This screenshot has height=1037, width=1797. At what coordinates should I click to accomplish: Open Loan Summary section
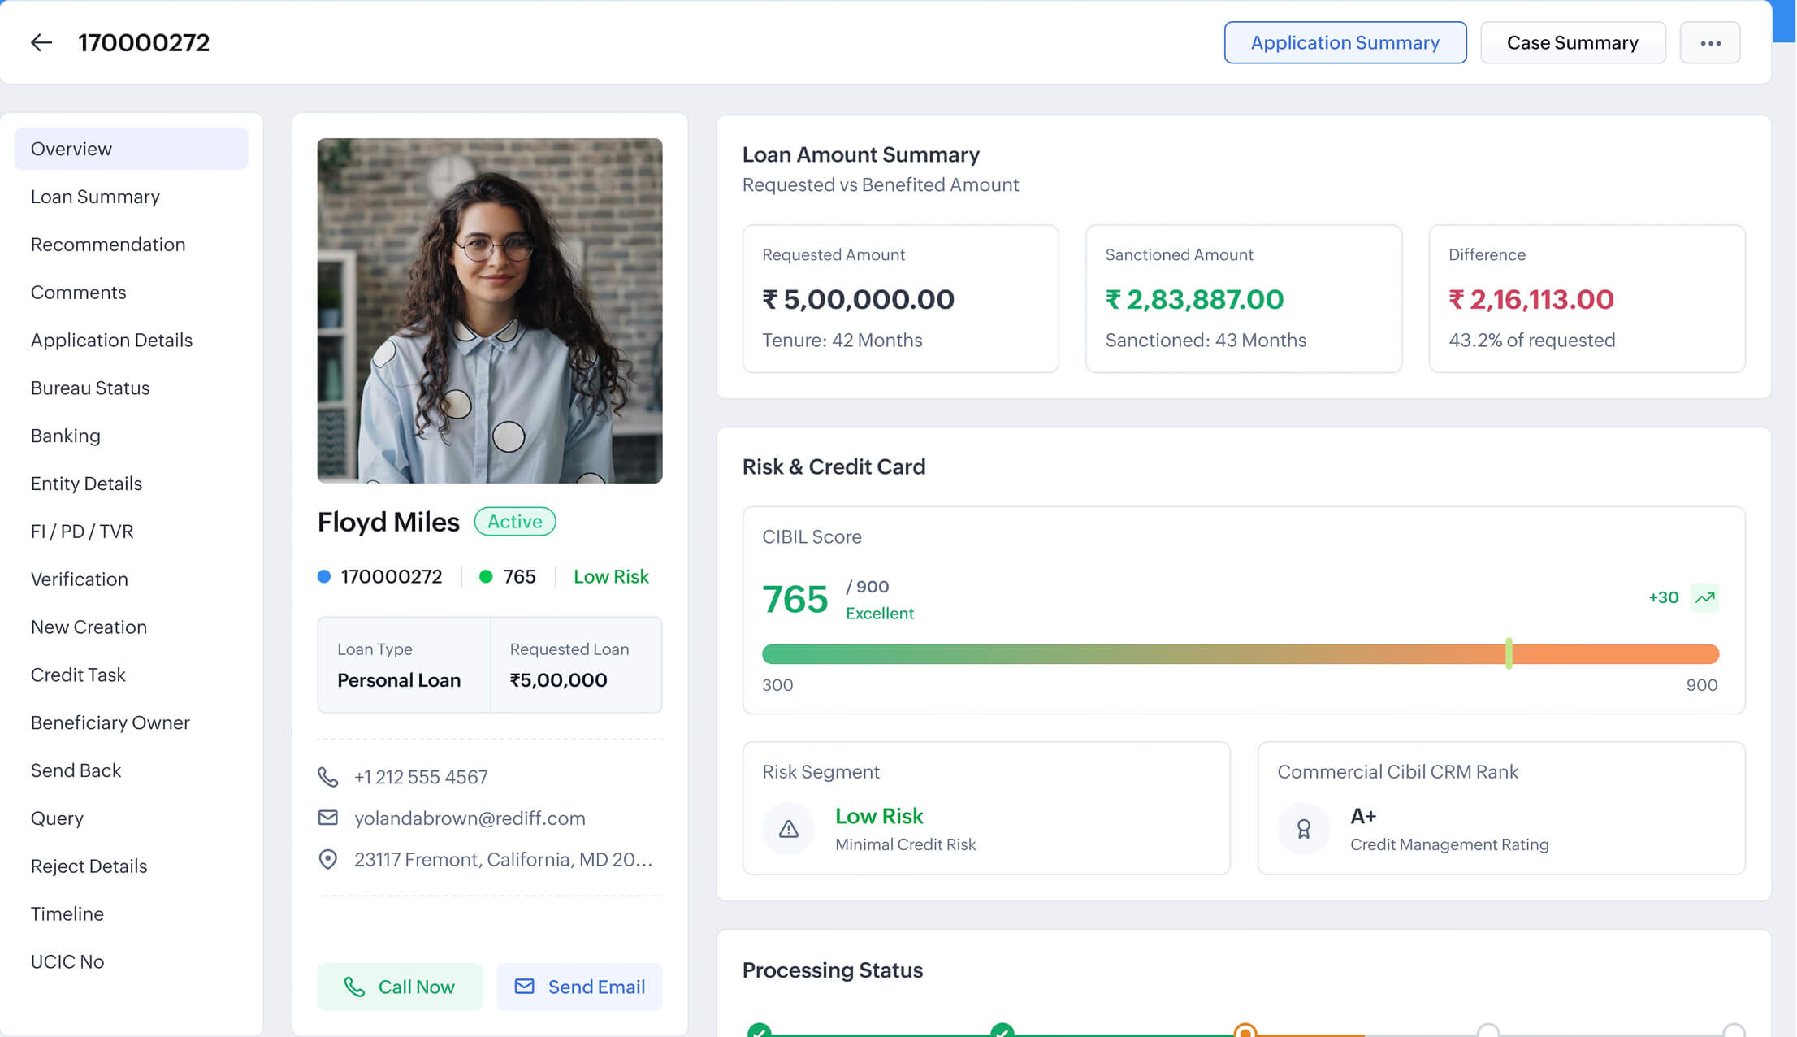(132, 197)
